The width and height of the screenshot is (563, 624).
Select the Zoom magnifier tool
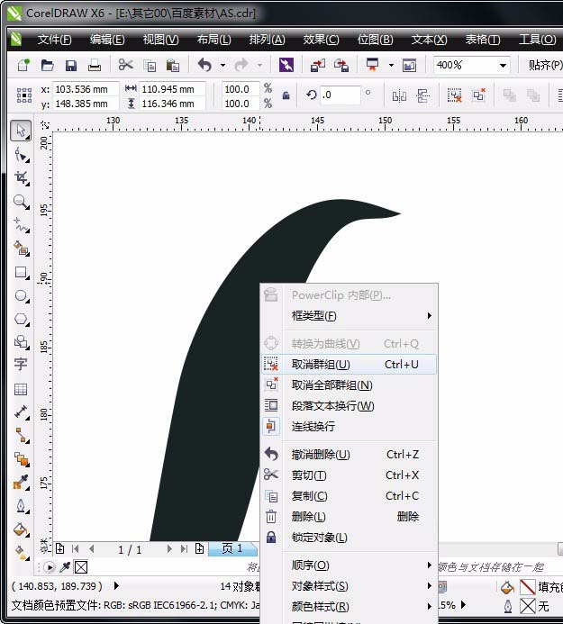point(20,201)
